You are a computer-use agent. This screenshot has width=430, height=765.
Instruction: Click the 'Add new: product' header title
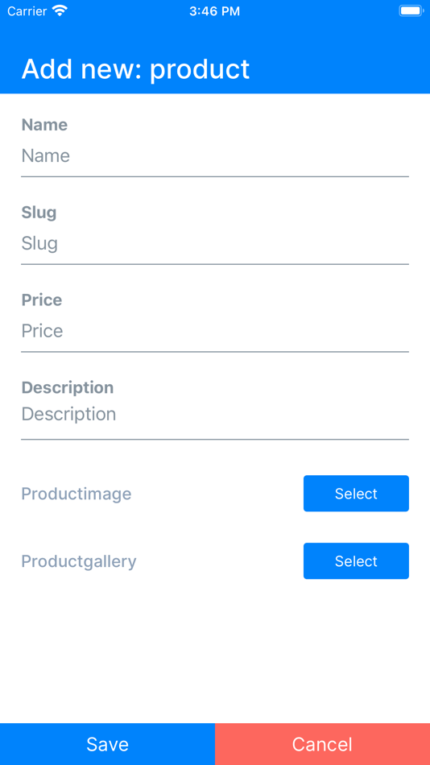coord(136,68)
